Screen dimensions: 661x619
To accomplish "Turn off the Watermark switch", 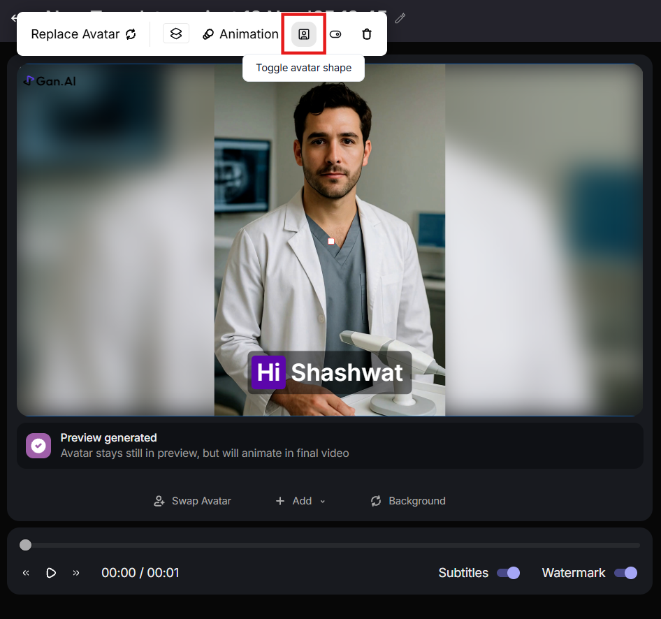I will click(x=625, y=573).
